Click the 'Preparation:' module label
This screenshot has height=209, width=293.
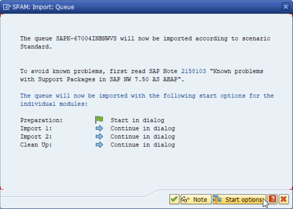[41, 120]
